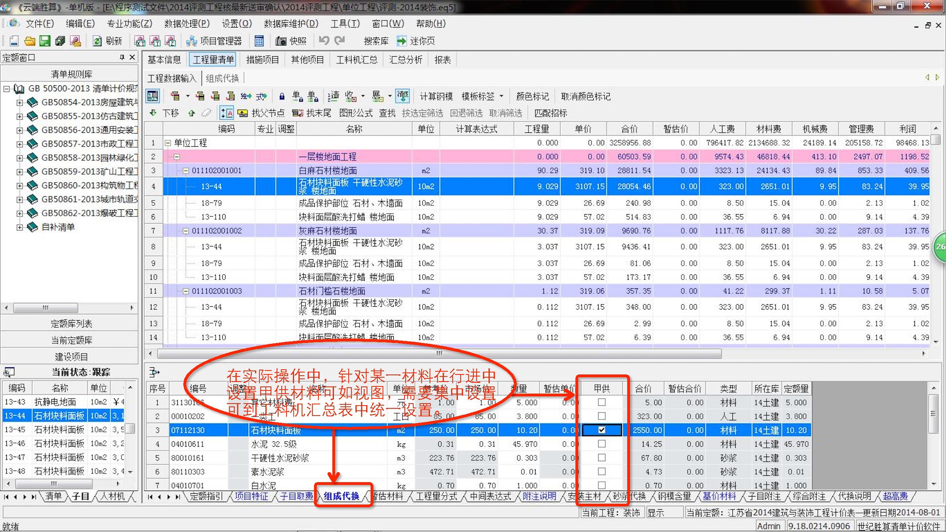Viewport: 946px width, 532px height.
Task: Click the expand-panel icon above 序号 column
Action: pyautogui.click(x=154, y=372)
